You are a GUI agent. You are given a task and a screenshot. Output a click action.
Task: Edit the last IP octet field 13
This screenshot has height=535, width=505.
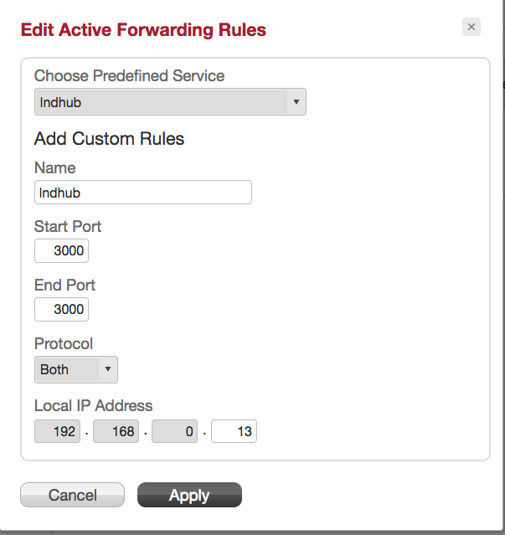click(x=234, y=432)
